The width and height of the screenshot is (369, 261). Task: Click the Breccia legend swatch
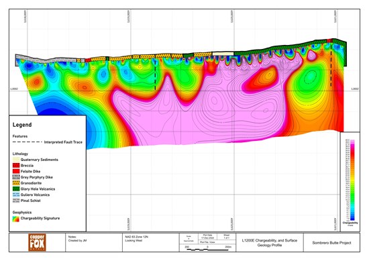pos(16,166)
